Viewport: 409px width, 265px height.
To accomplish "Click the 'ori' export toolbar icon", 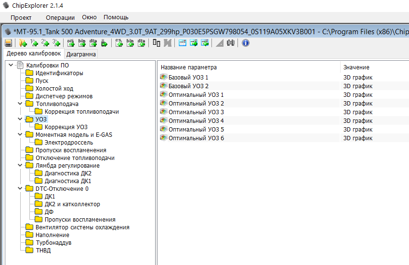I will point(70,43).
